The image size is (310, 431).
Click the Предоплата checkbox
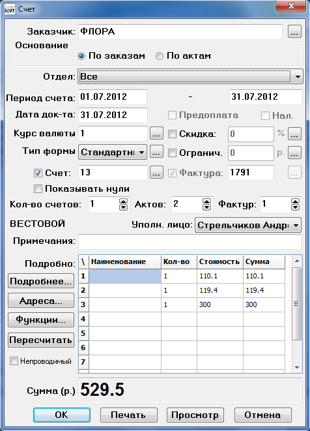click(x=172, y=115)
